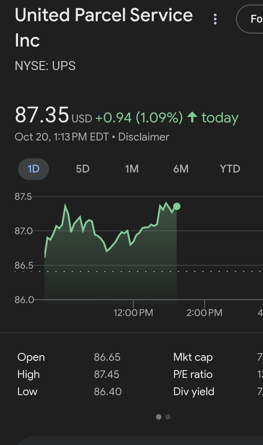263x445 pixels.
Task: Tap the green up arrow icon
Action: 192,117
